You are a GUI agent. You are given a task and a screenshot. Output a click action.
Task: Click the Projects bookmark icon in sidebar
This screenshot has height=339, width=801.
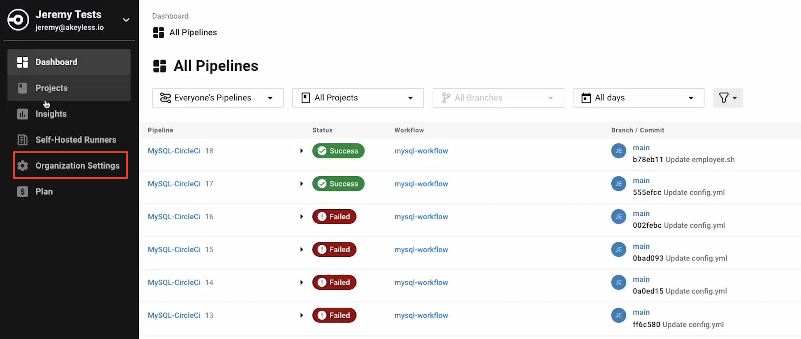[23, 88]
